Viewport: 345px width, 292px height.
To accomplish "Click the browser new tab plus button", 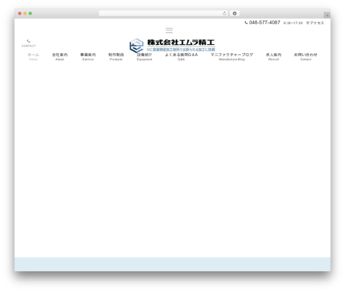I will click(x=327, y=15).
